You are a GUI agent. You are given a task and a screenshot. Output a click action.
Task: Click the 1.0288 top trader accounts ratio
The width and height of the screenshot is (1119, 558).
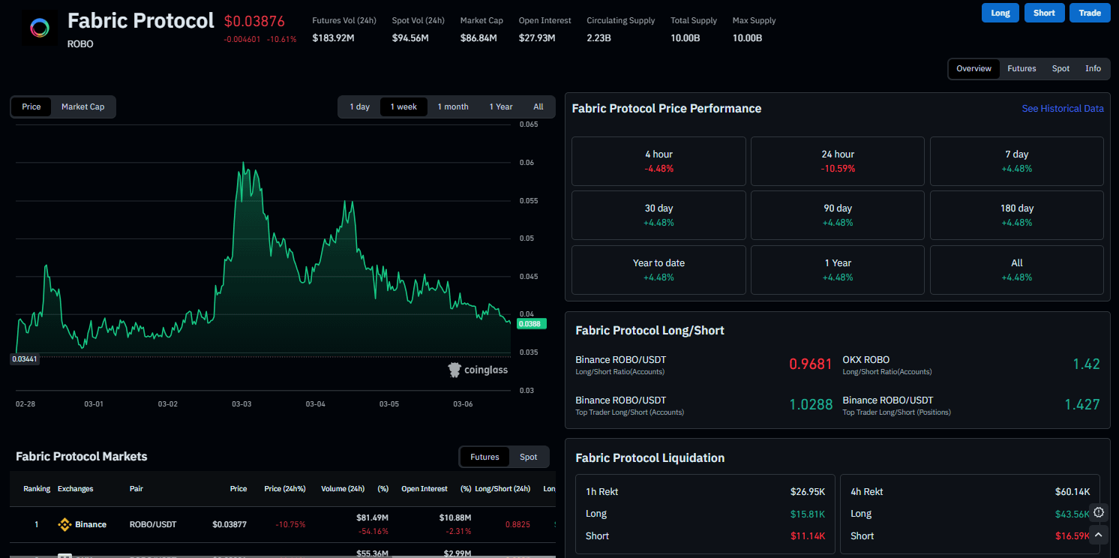[811, 405]
